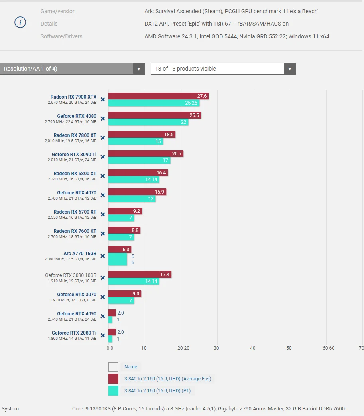Click the 6.3 average fps bar for Arc A770
Image resolution: width=364 pixels, height=416 pixels.
[x=120, y=250]
